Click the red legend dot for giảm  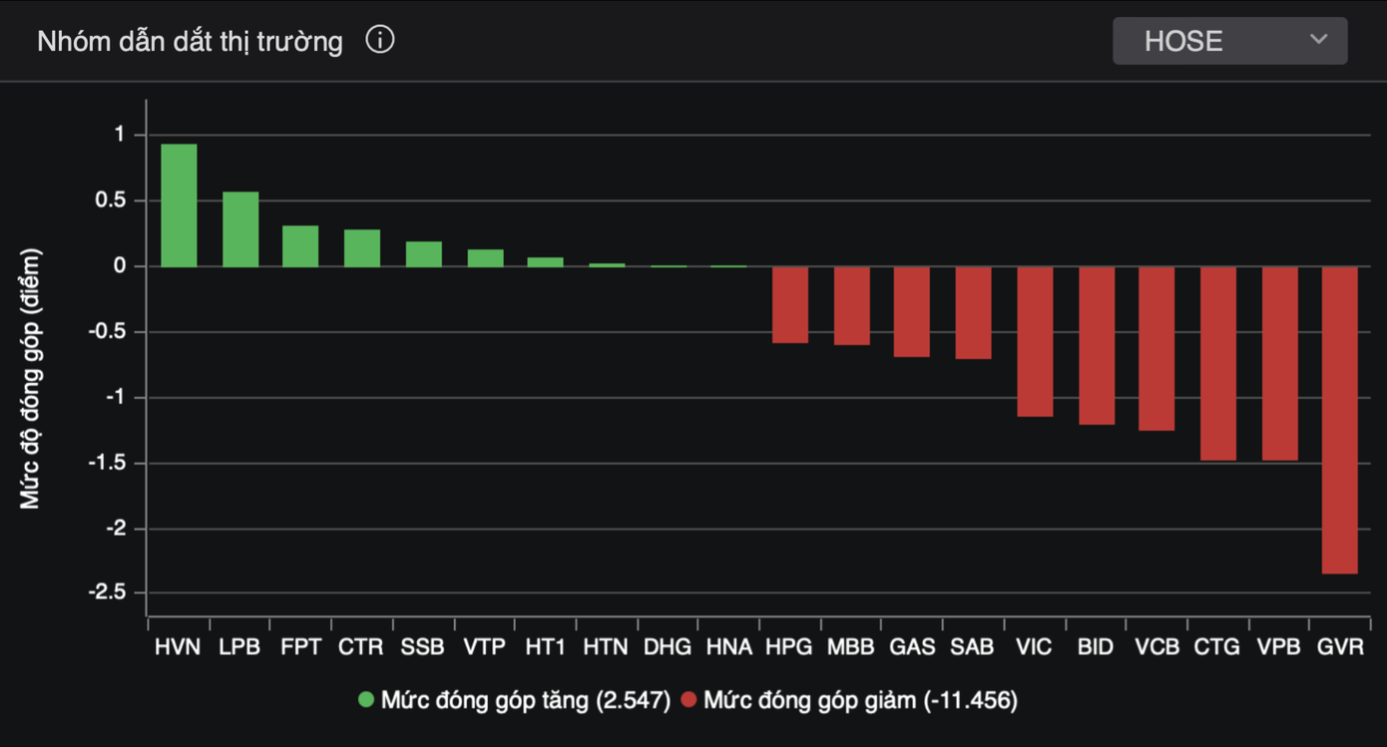[x=689, y=700]
